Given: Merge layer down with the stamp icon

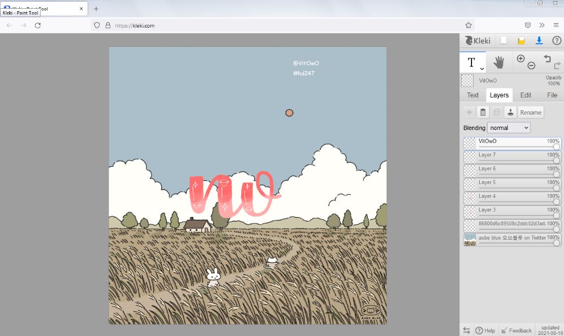Looking at the screenshot, I should tap(510, 112).
